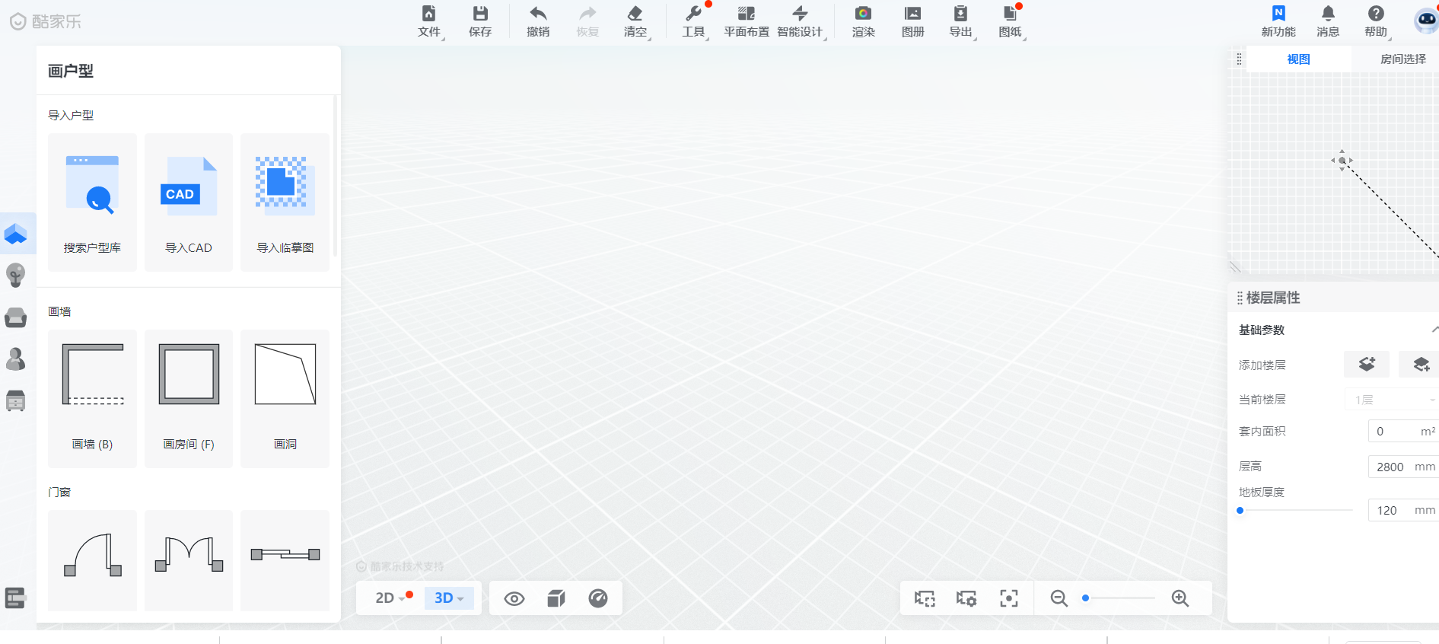Screen dimensions: 1439x644
Task: Click the fit-to-view focus icon
Action: pyautogui.click(x=1009, y=599)
